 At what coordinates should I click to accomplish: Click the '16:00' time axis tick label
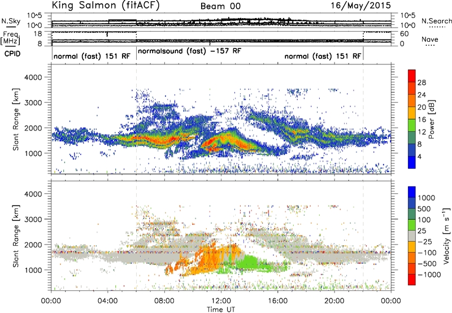click(277, 301)
